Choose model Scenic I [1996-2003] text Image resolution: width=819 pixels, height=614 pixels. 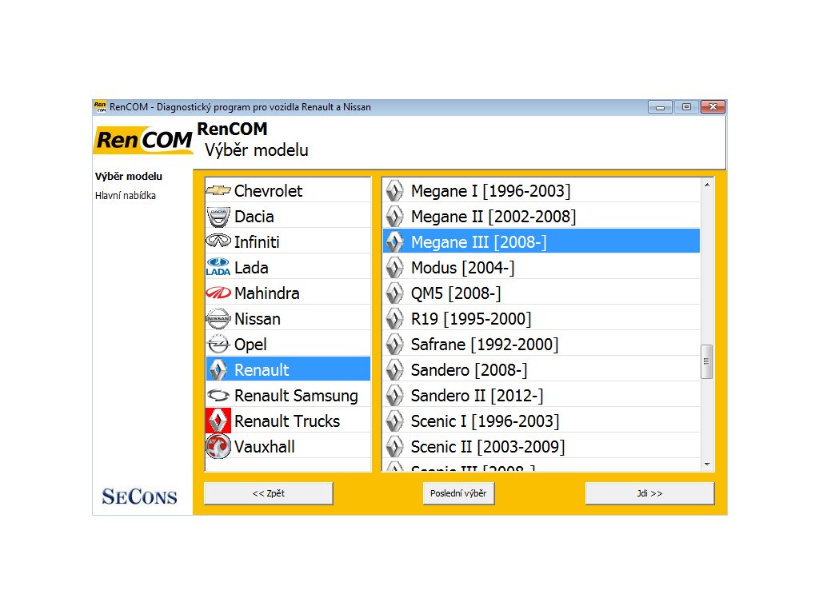[485, 421]
